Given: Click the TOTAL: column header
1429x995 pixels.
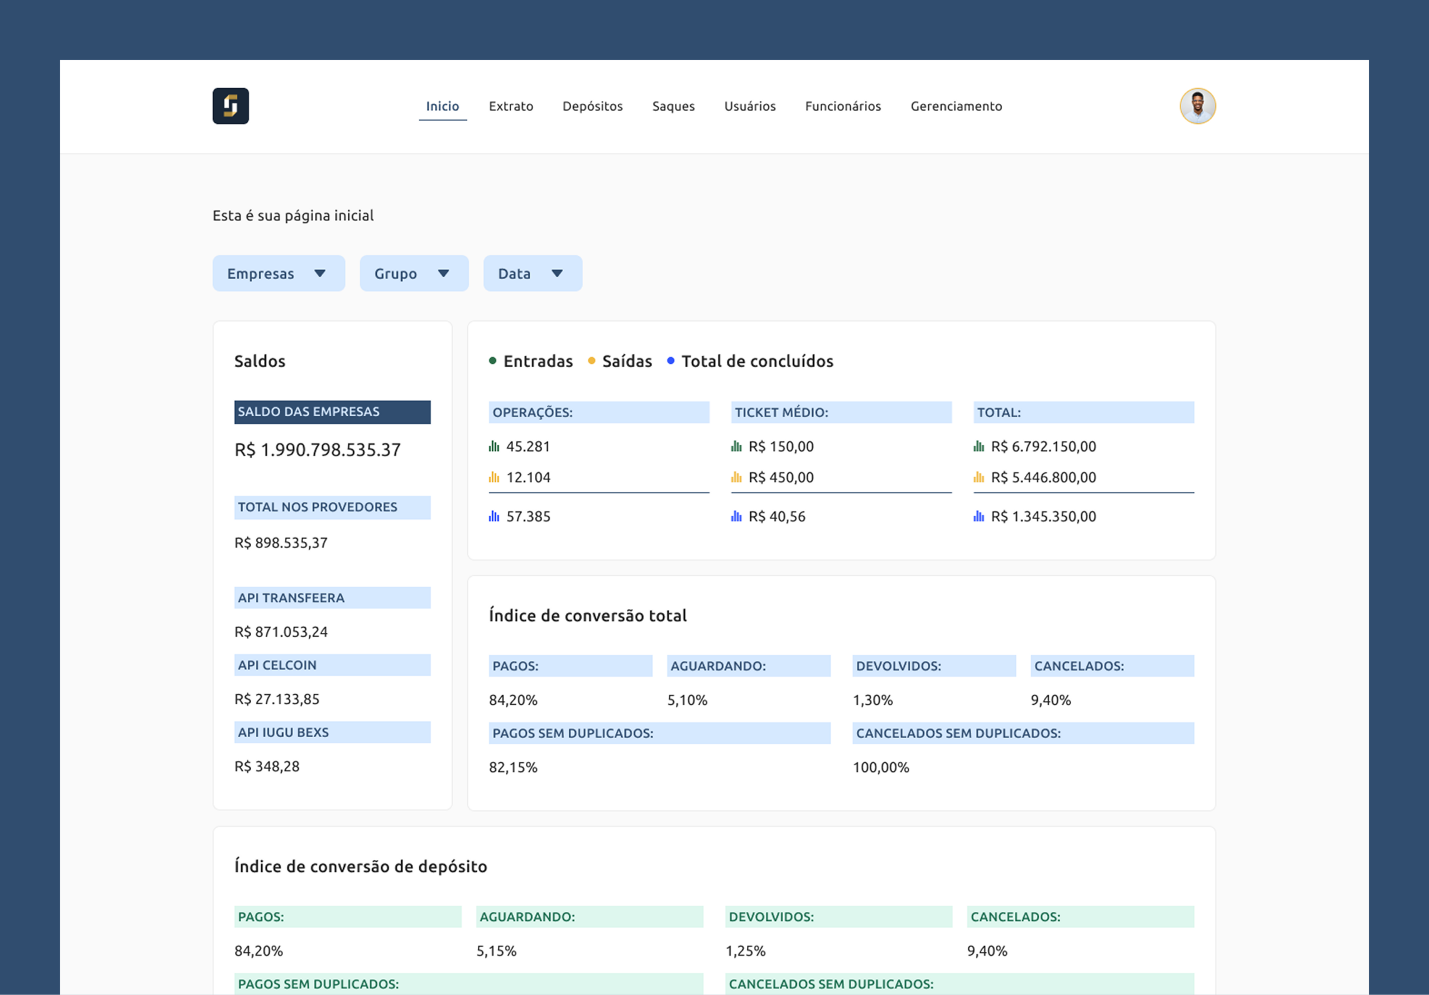Looking at the screenshot, I should click(1083, 412).
